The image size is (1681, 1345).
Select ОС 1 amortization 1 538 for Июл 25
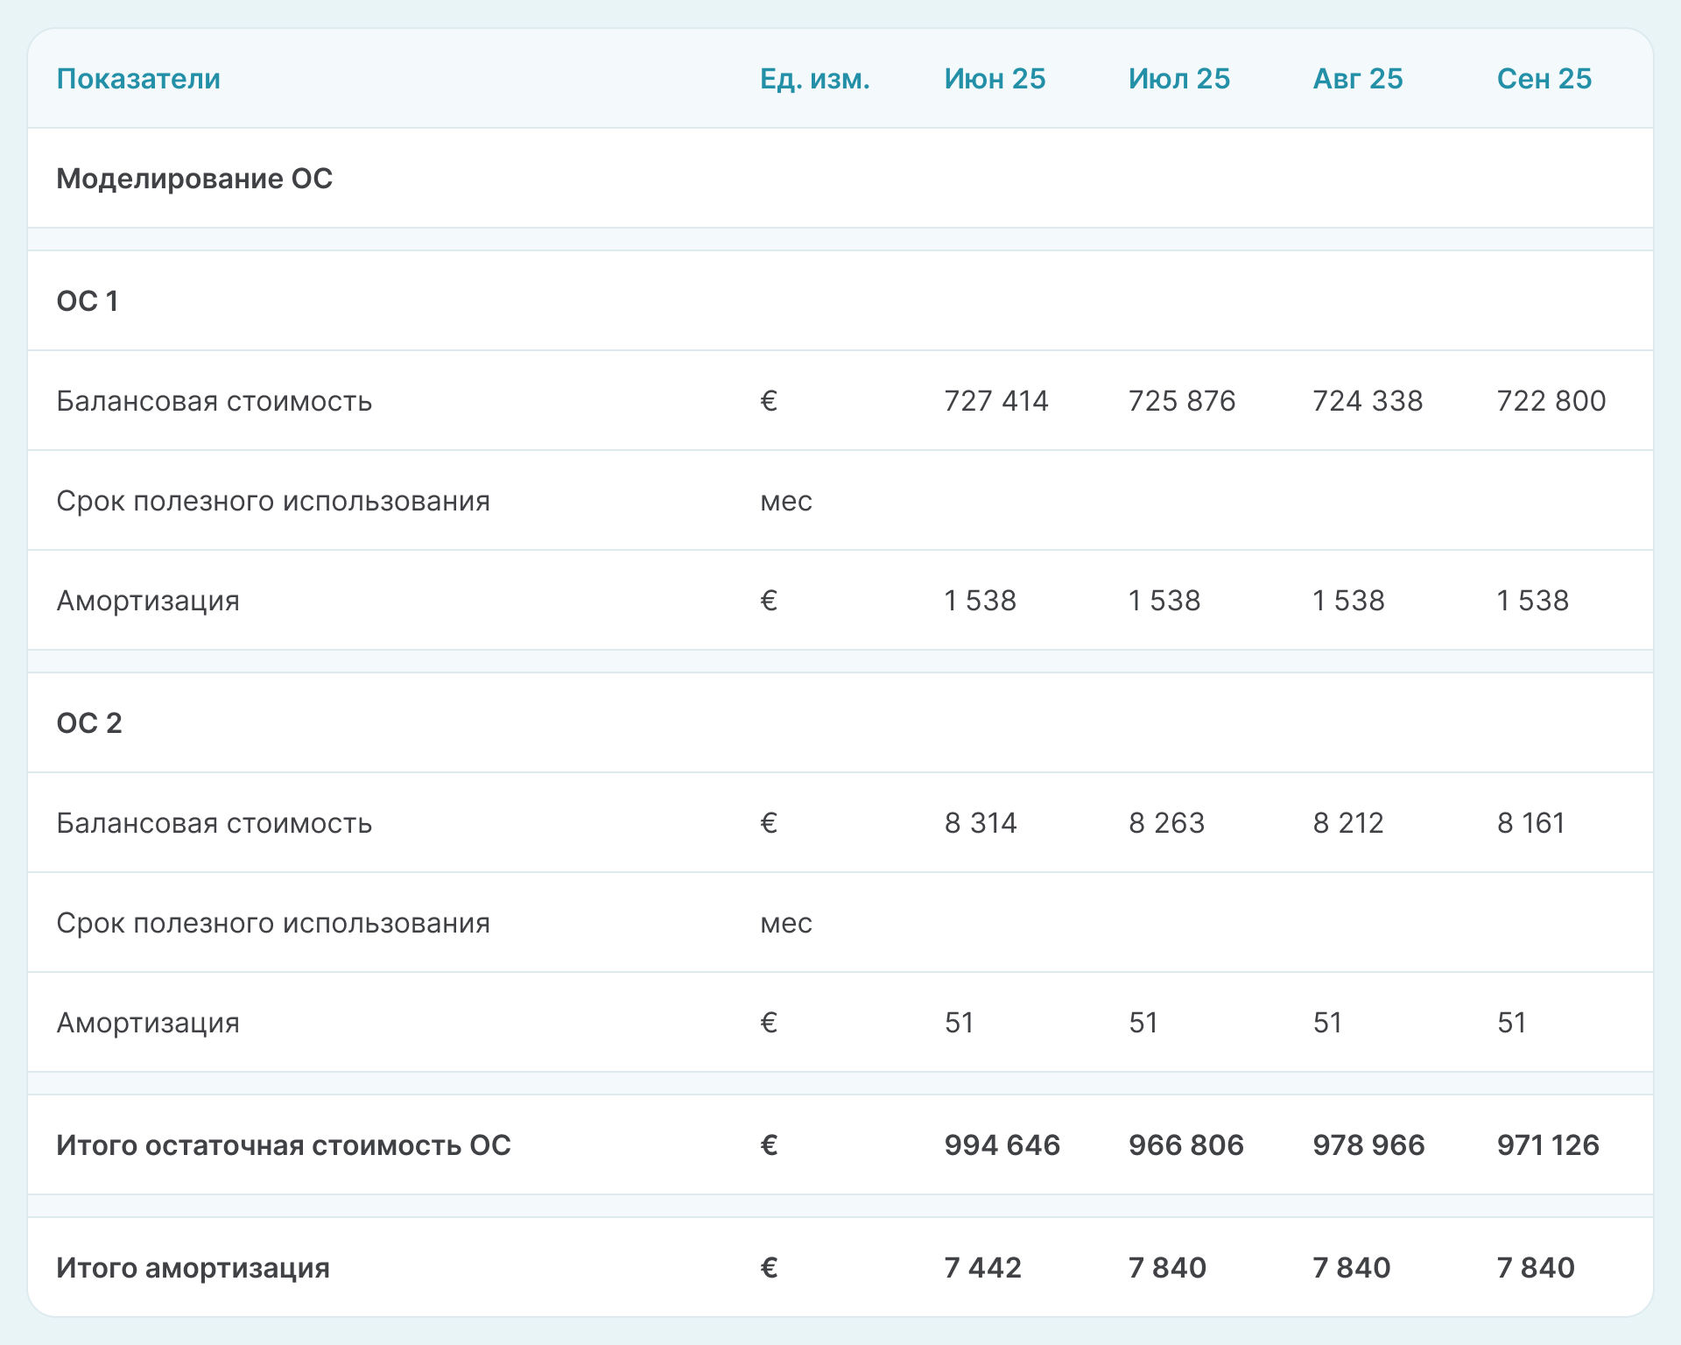(1164, 601)
